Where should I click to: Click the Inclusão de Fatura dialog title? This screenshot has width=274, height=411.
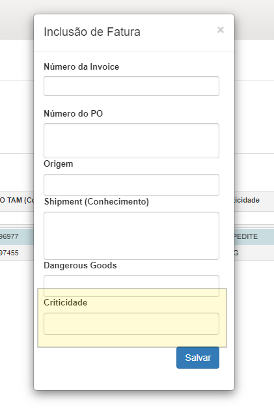(92, 32)
